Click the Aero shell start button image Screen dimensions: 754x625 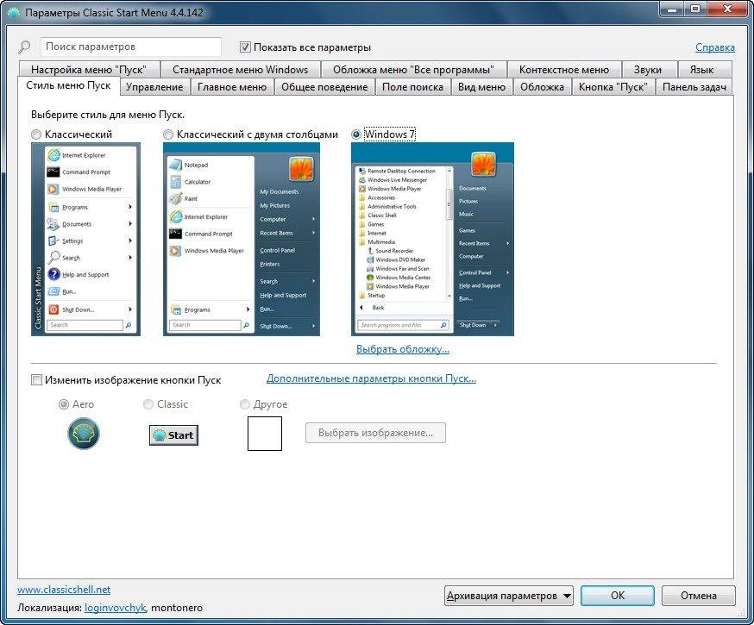(83, 434)
